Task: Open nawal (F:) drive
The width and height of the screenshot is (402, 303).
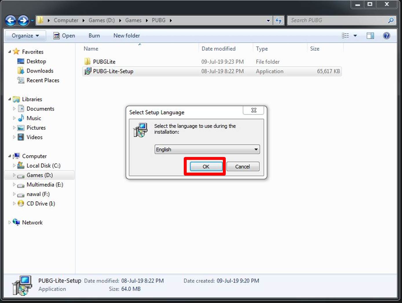Action: (38, 194)
